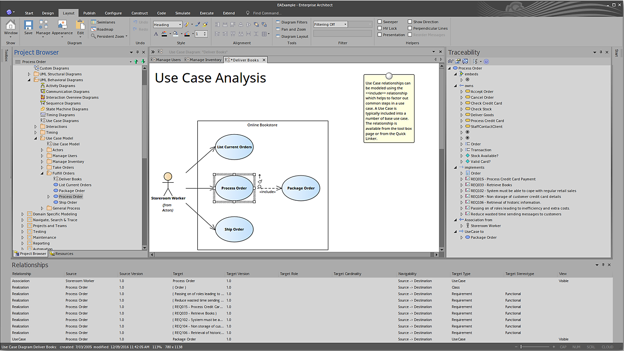
Task: Click the fill color bucket icon
Action: pos(175,34)
